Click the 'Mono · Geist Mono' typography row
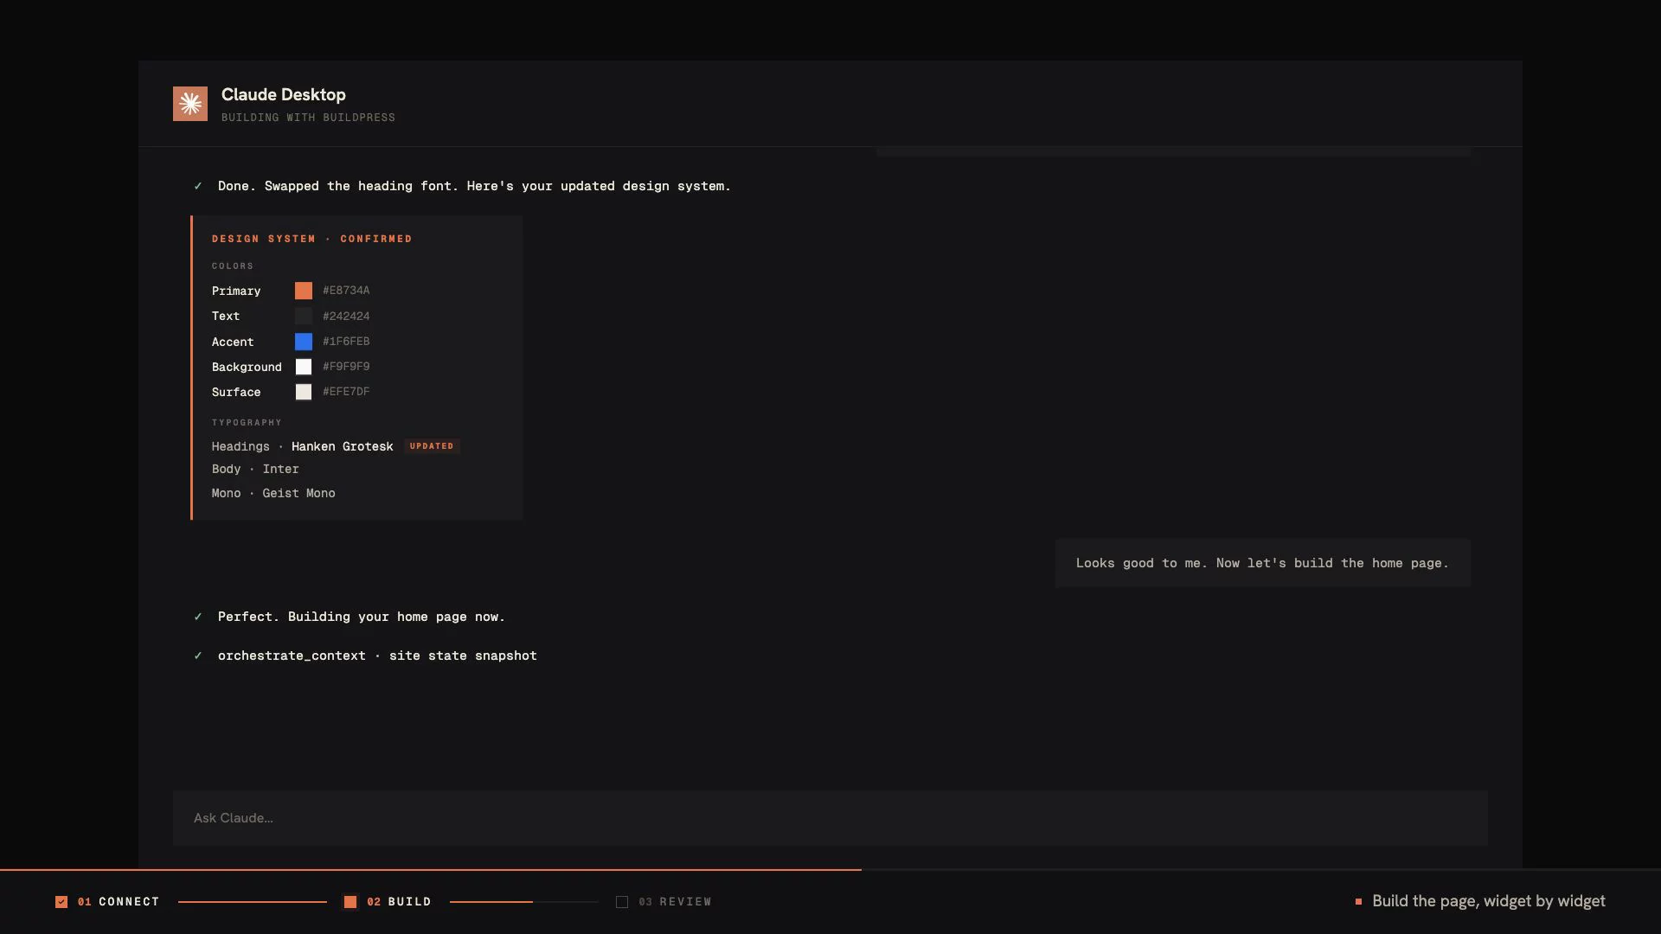This screenshot has height=934, width=1661. pyautogui.click(x=273, y=494)
